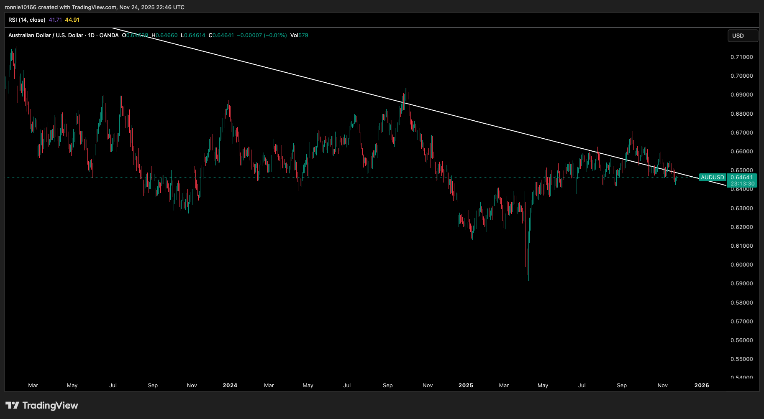Click the OANDA exchange label
Screen dimensions: 764x419
pyautogui.click(x=109, y=36)
